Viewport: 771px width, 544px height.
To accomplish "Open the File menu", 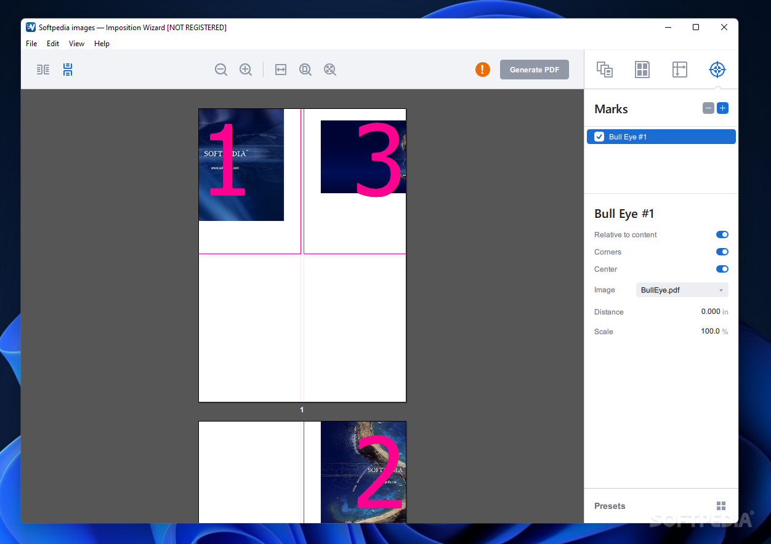I will tap(31, 44).
